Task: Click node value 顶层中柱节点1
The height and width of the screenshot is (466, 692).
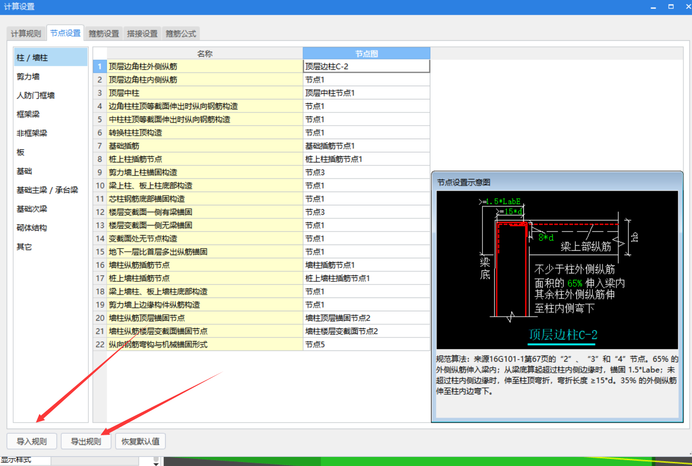Action: pos(367,93)
